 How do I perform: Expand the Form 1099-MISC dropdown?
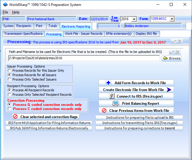coord(172,19)
